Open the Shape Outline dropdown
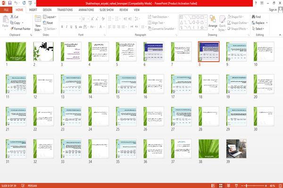The height and width of the screenshot is (188, 283). [x=238, y=23]
